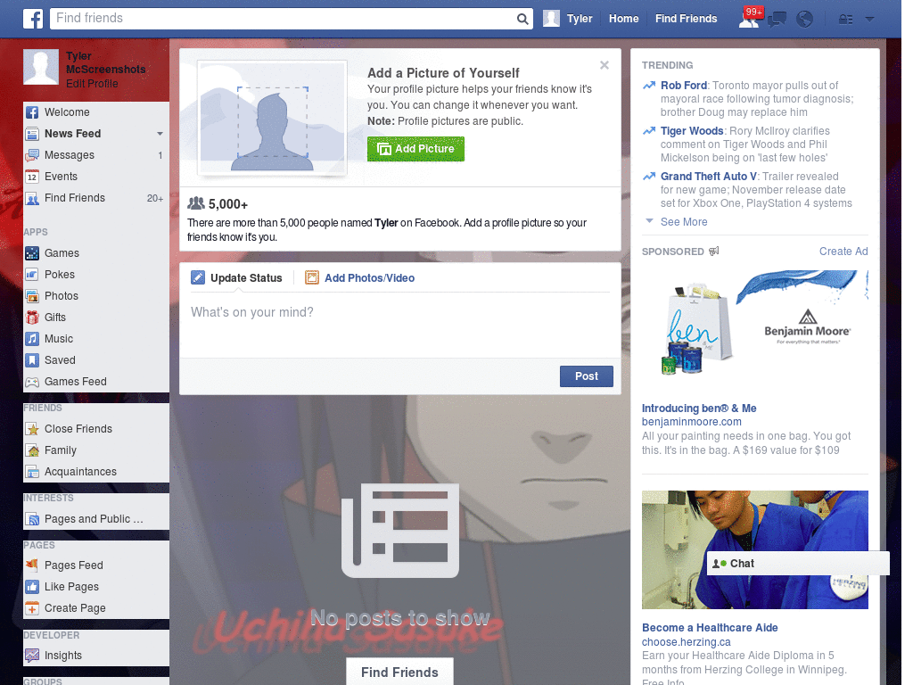
Task: Click the Games app icon
Action: click(32, 253)
